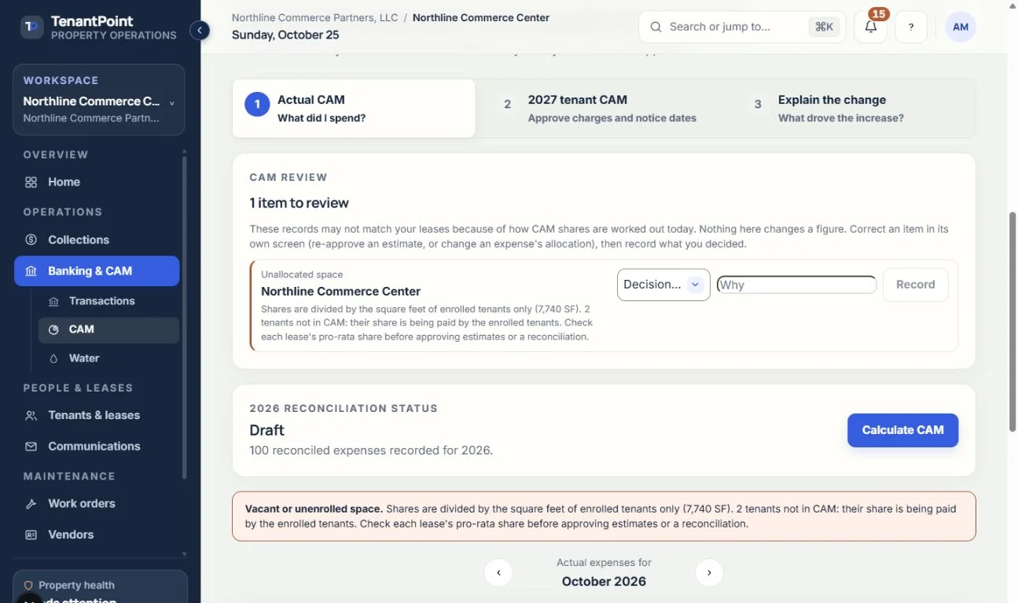Expand the Northline Commerce workspace switcher
1018x603 pixels.
coord(99,100)
